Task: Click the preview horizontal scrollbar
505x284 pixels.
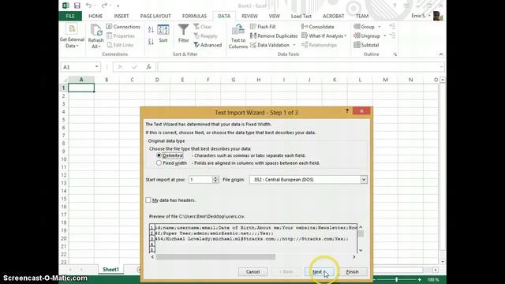Action: (x=215, y=257)
